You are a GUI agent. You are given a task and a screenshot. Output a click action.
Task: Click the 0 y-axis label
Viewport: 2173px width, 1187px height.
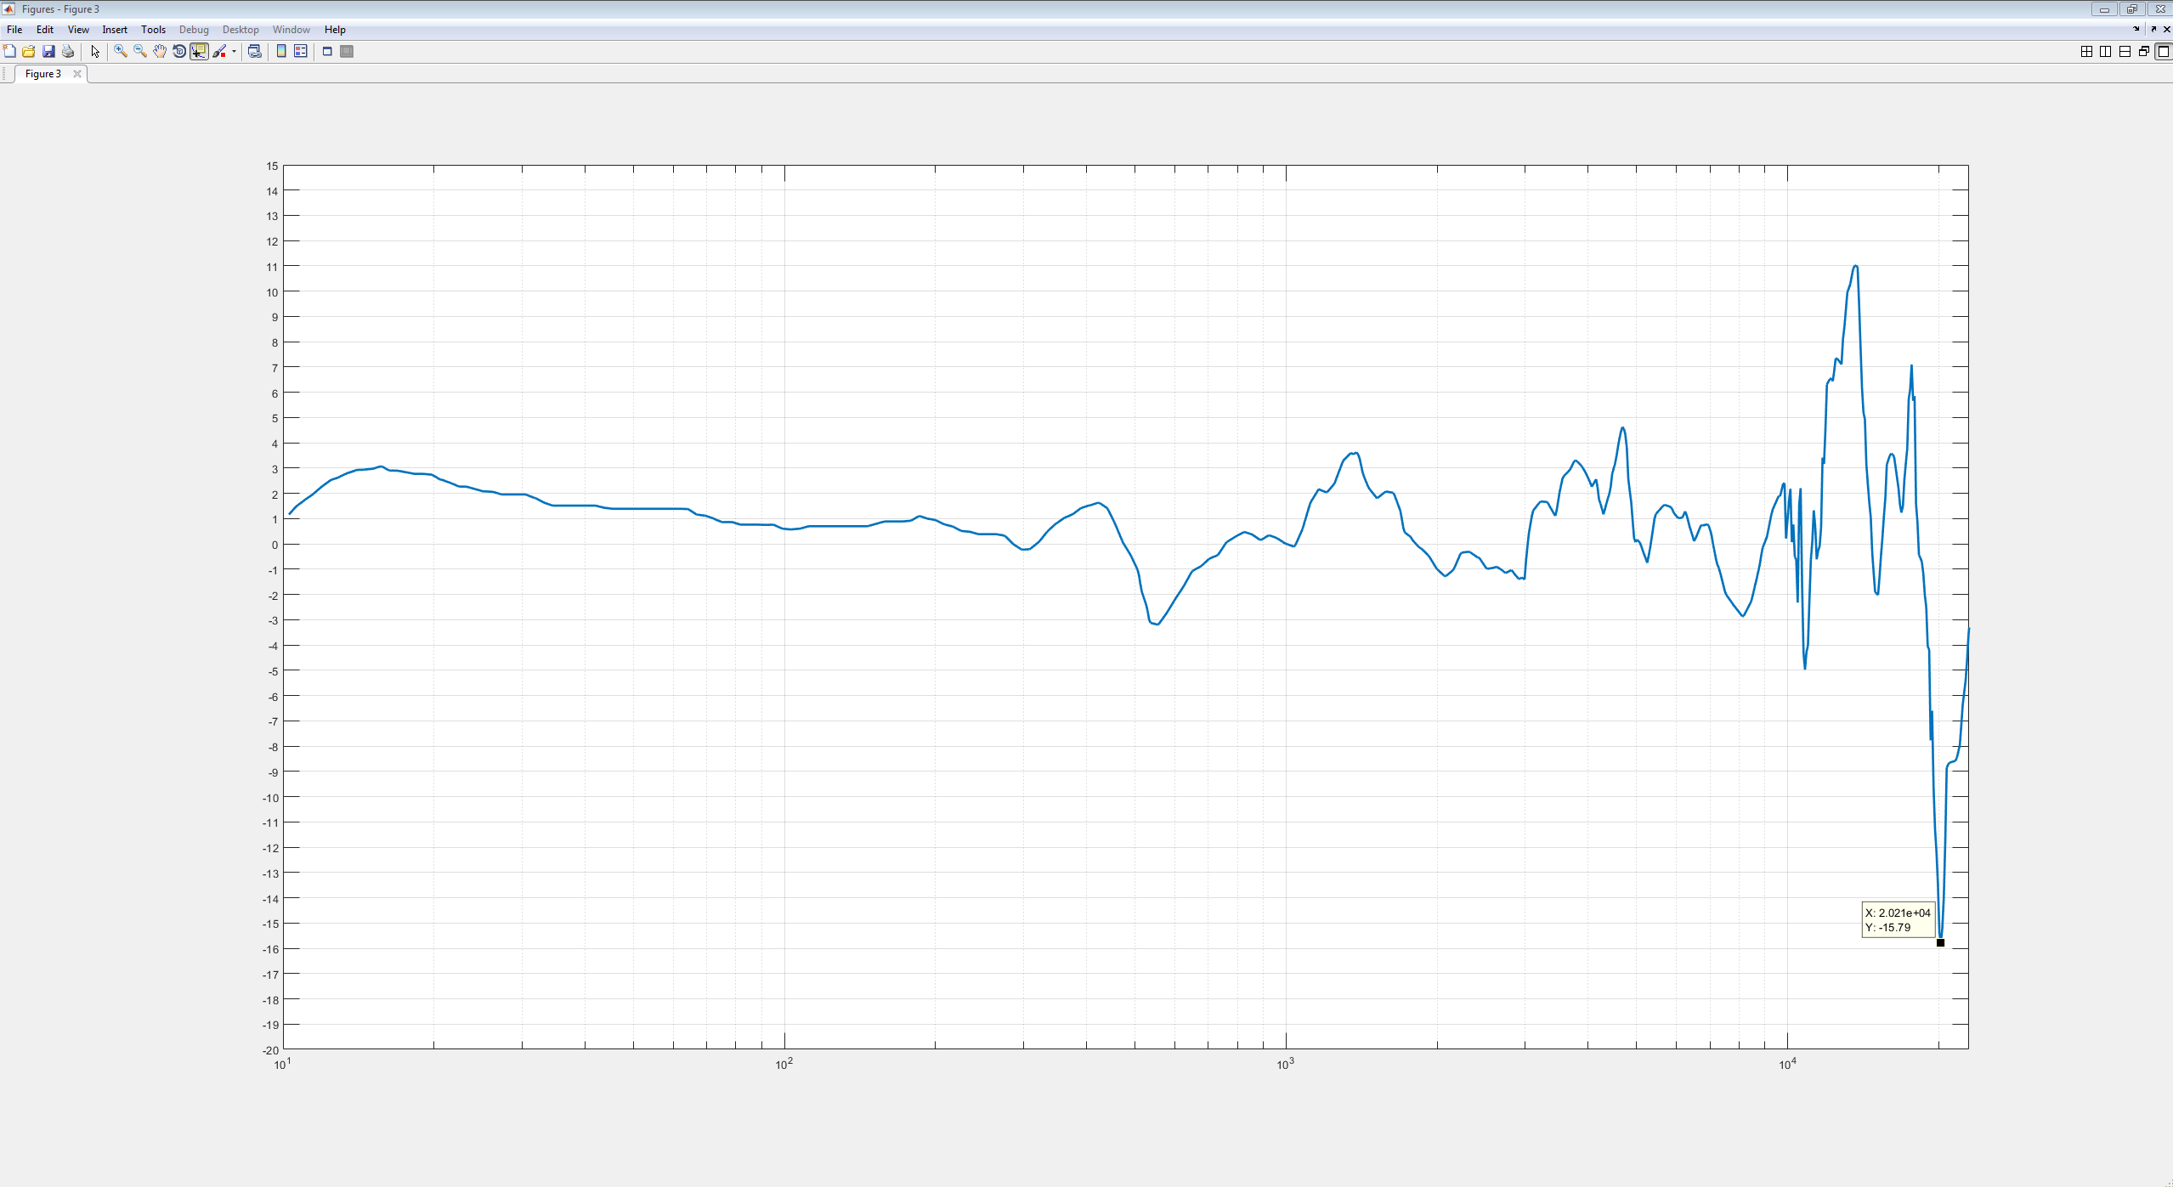coord(274,545)
